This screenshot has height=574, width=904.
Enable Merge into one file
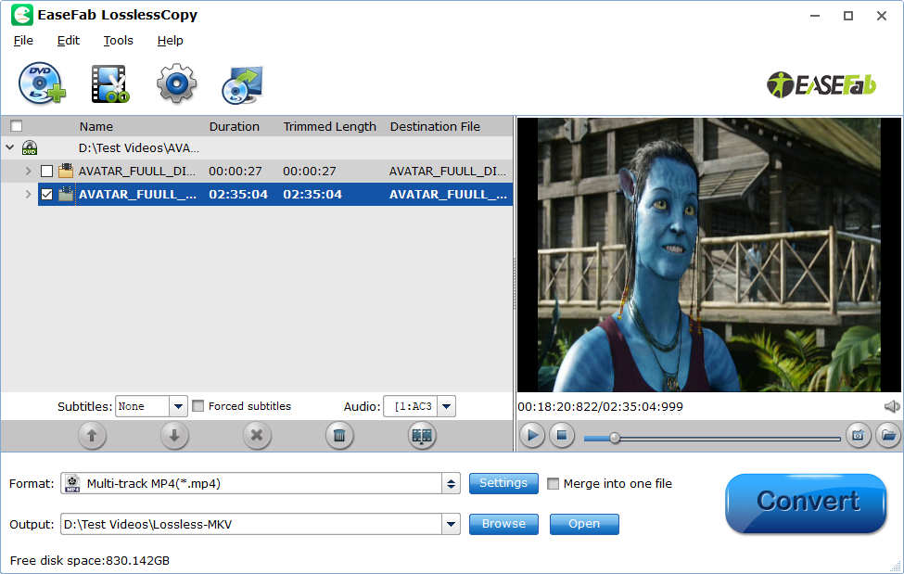point(553,483)
